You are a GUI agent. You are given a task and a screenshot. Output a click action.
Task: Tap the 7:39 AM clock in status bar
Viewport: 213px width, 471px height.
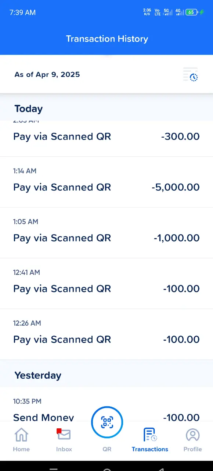22,13
